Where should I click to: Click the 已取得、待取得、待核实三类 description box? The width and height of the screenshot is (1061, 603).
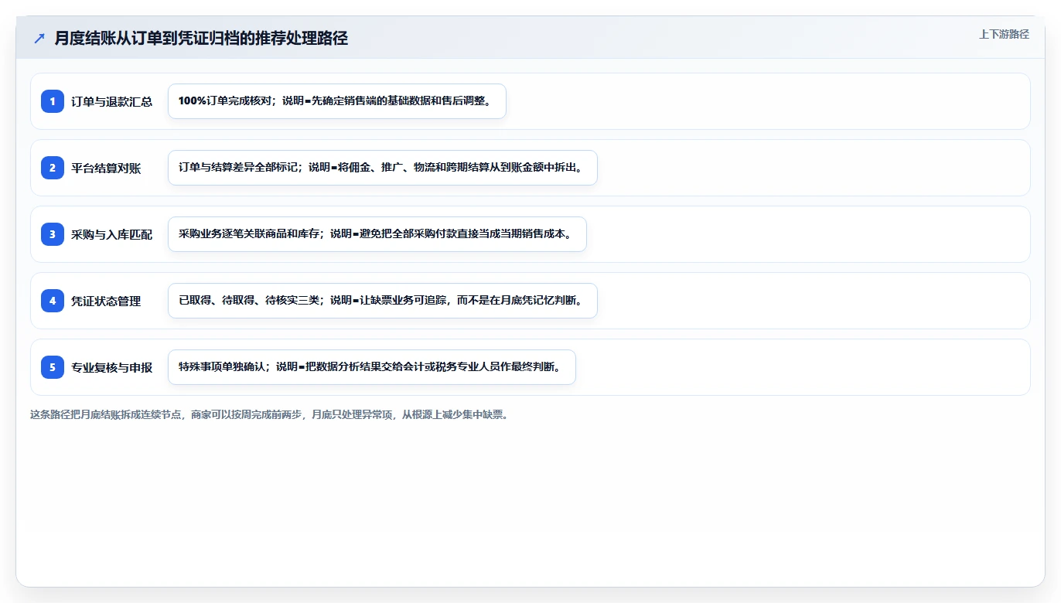(x=383, y=301)
